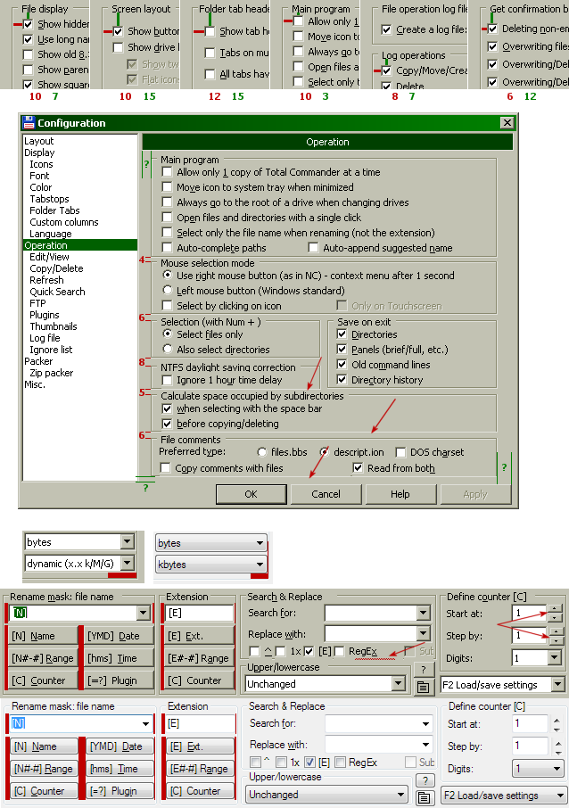
Task: Open the dynamic (x.x k/M/G) dropdown
Action: pos(128,564)
